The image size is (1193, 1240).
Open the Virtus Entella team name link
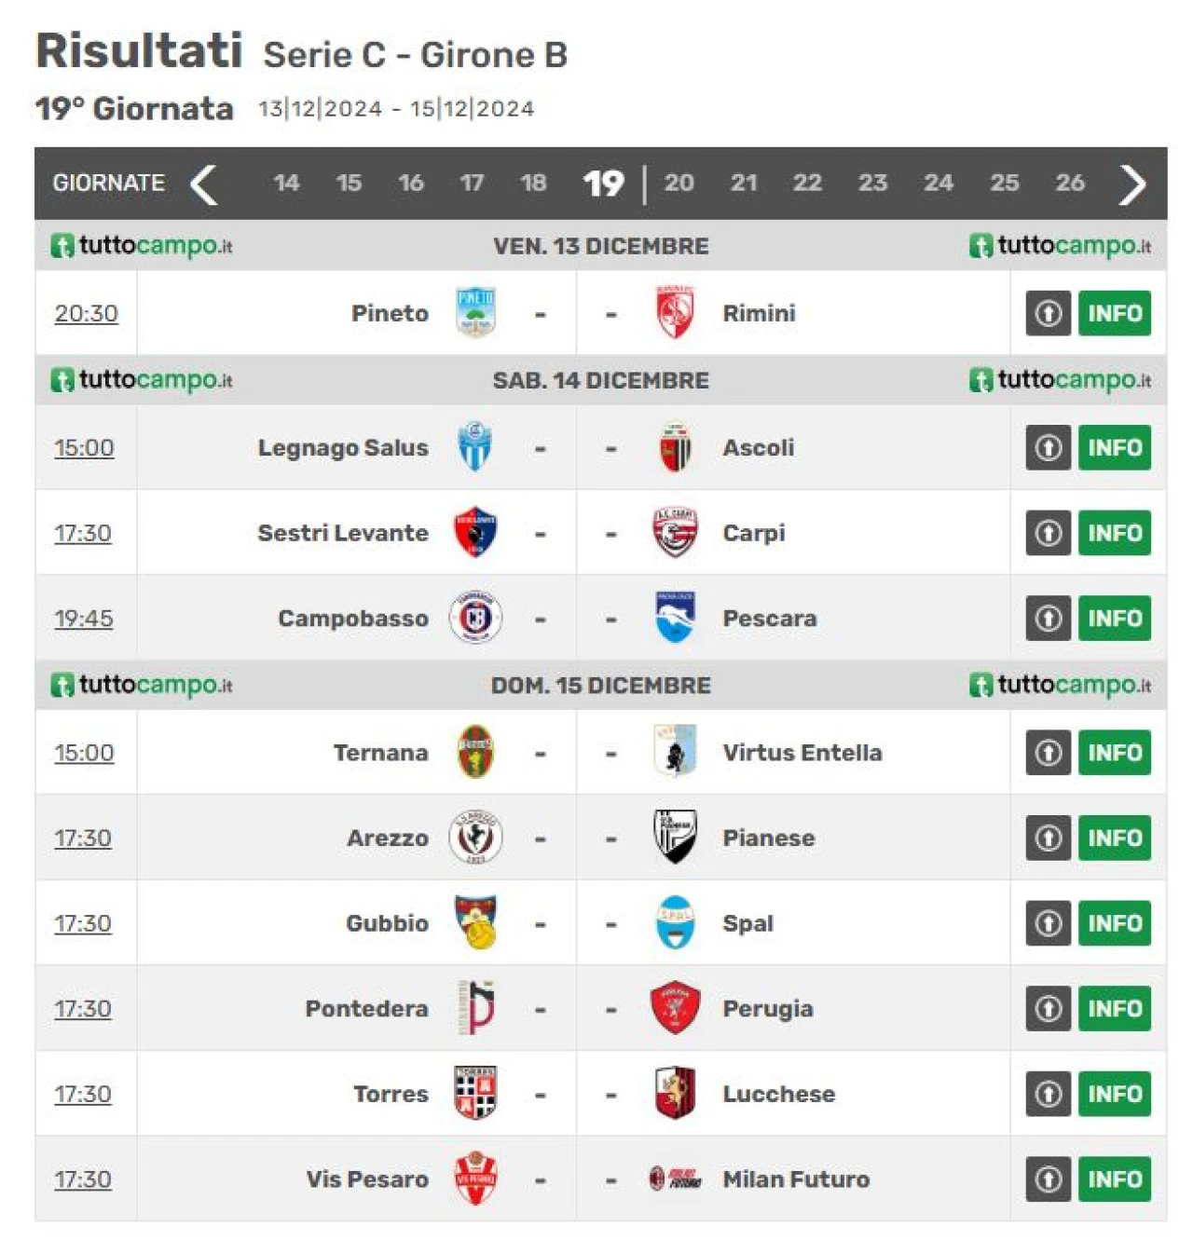[802, 753]
